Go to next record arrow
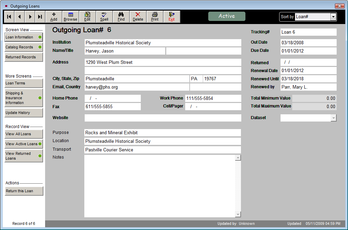Screen dimensions: 348x230 point(30,16)
